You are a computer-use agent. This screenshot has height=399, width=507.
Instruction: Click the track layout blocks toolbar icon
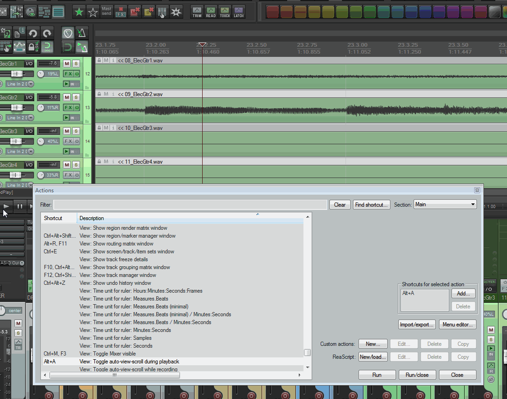44,12
